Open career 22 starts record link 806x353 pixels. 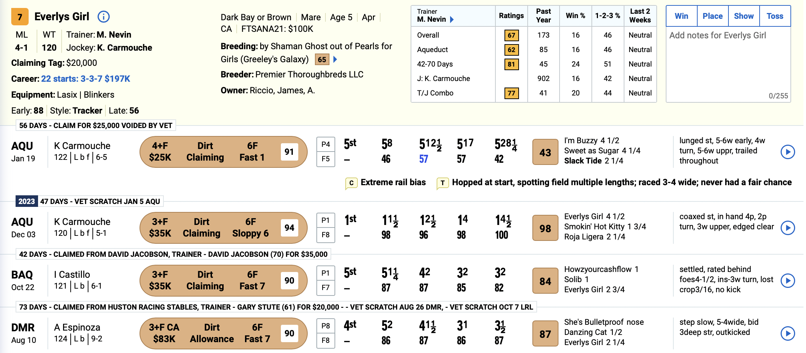coord(86,79)
